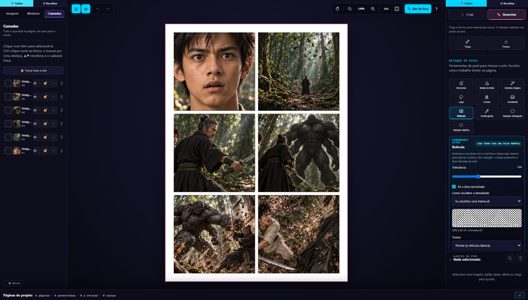The image size is (528, 300).
Task: Collapse the Ajustes do item section
Action: (450, 260)
